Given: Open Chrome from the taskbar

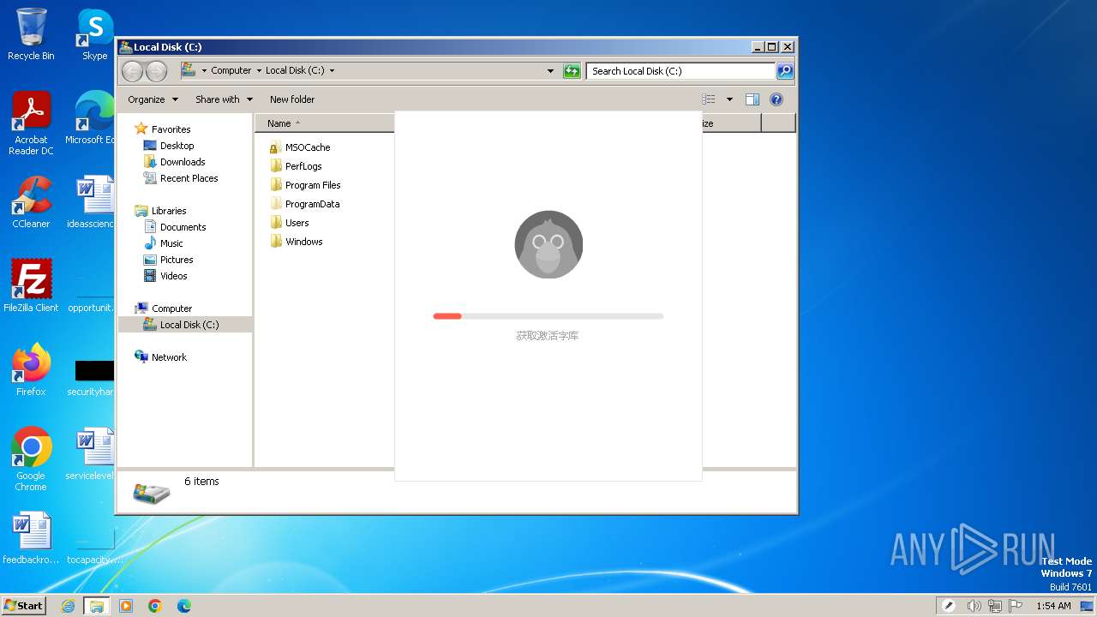Looking at the screenshot, I should pyautogui.click(x=155, y=606).
